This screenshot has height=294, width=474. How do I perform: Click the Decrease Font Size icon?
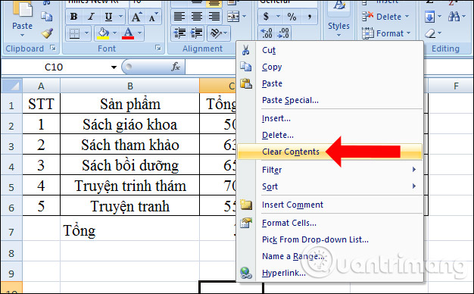tap(153, 17)
